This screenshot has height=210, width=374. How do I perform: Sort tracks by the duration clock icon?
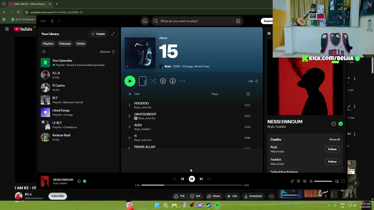[248, 94]
